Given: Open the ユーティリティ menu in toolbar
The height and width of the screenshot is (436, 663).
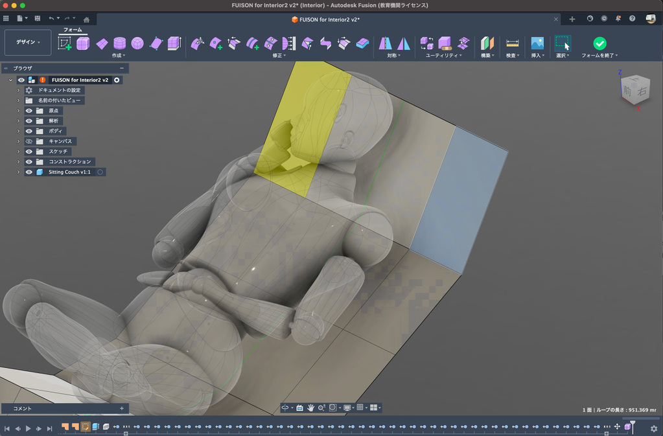Looking at the screenshot, I should point(443,56).
